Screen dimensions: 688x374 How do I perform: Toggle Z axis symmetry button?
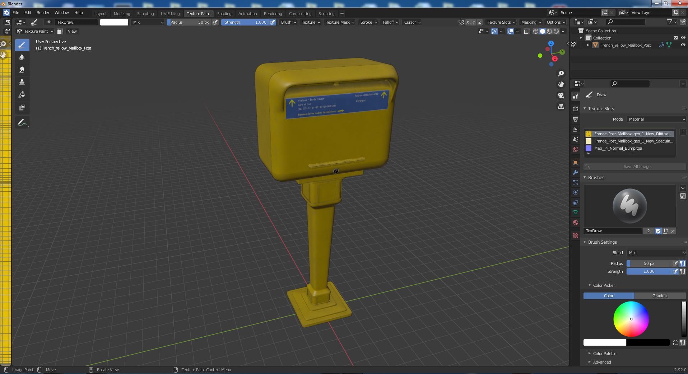[x=479, y=22]
